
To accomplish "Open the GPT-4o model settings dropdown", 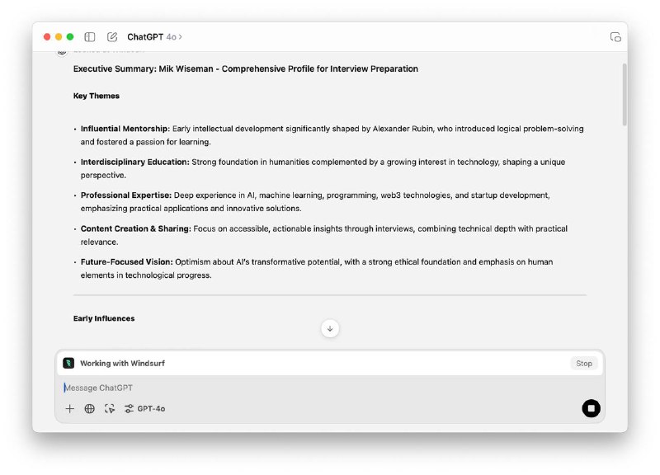I will click(x=144, y=408).
